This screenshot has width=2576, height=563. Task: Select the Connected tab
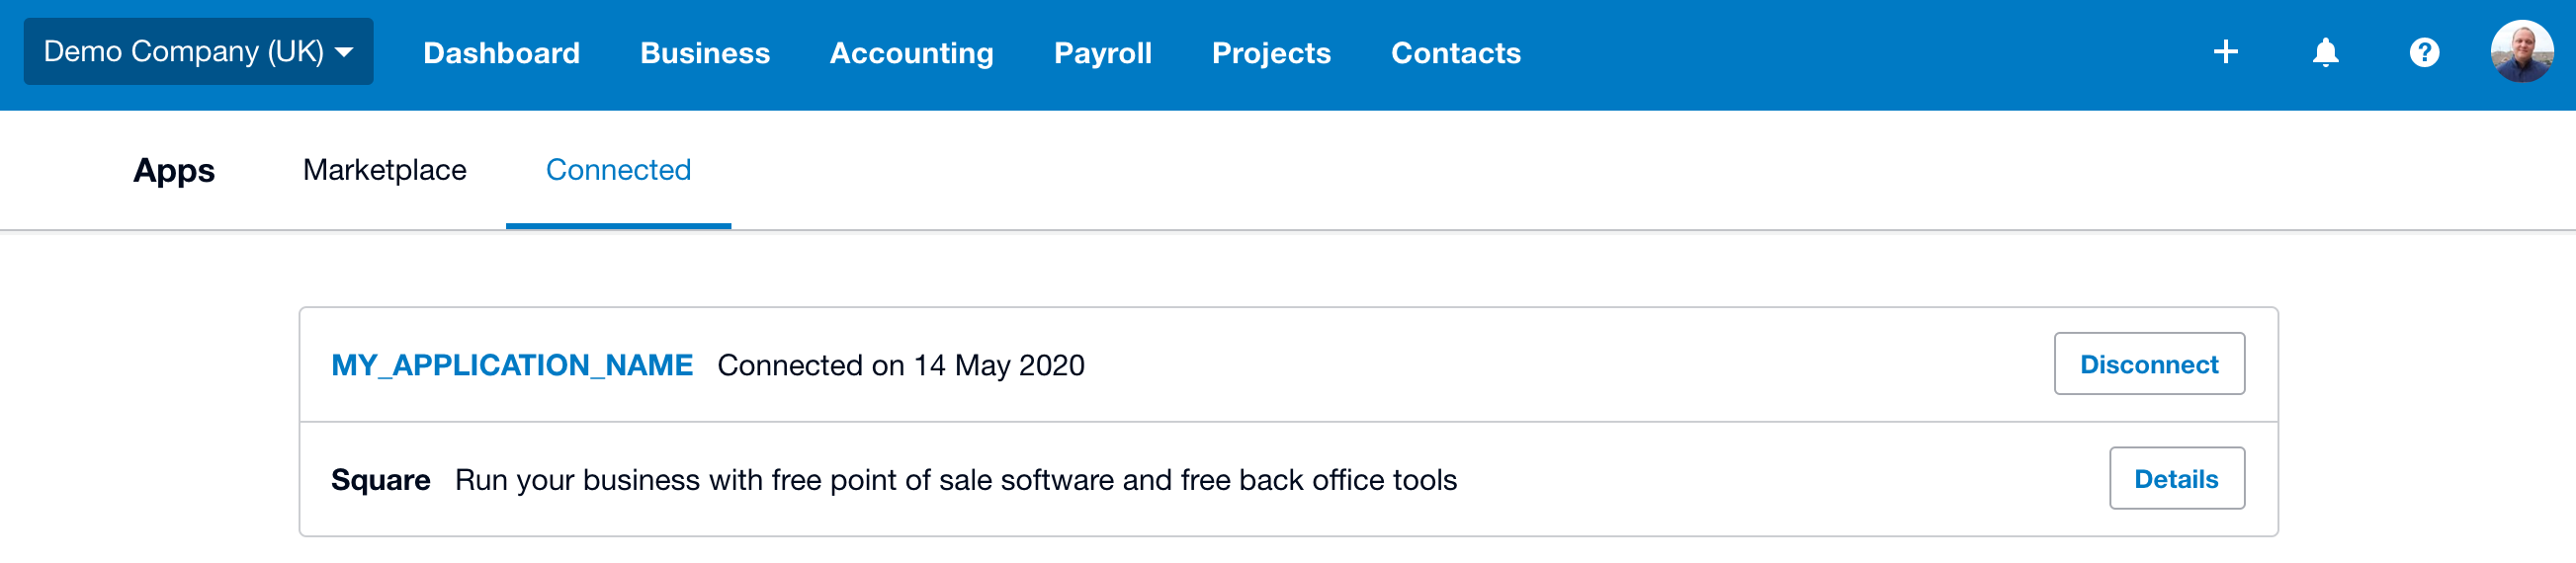pyautogui.click(x=618, y=170)
